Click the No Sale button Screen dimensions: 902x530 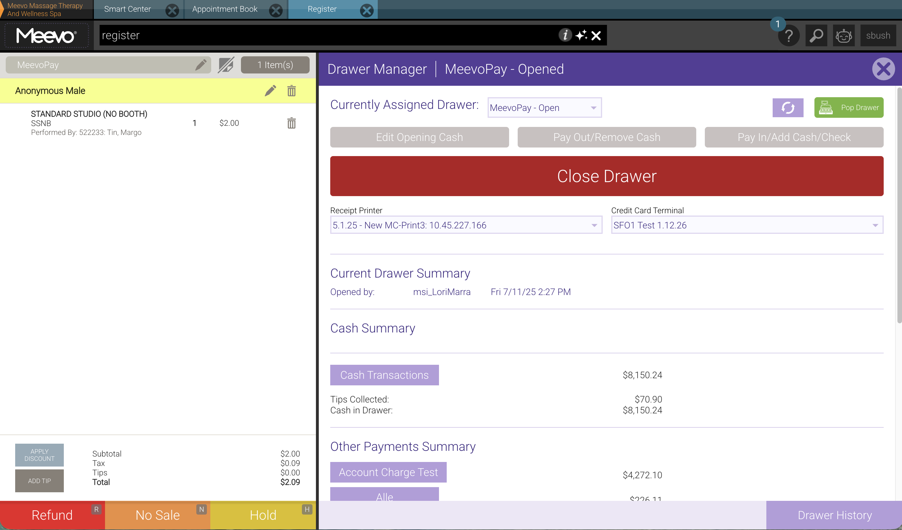point(157,515)
